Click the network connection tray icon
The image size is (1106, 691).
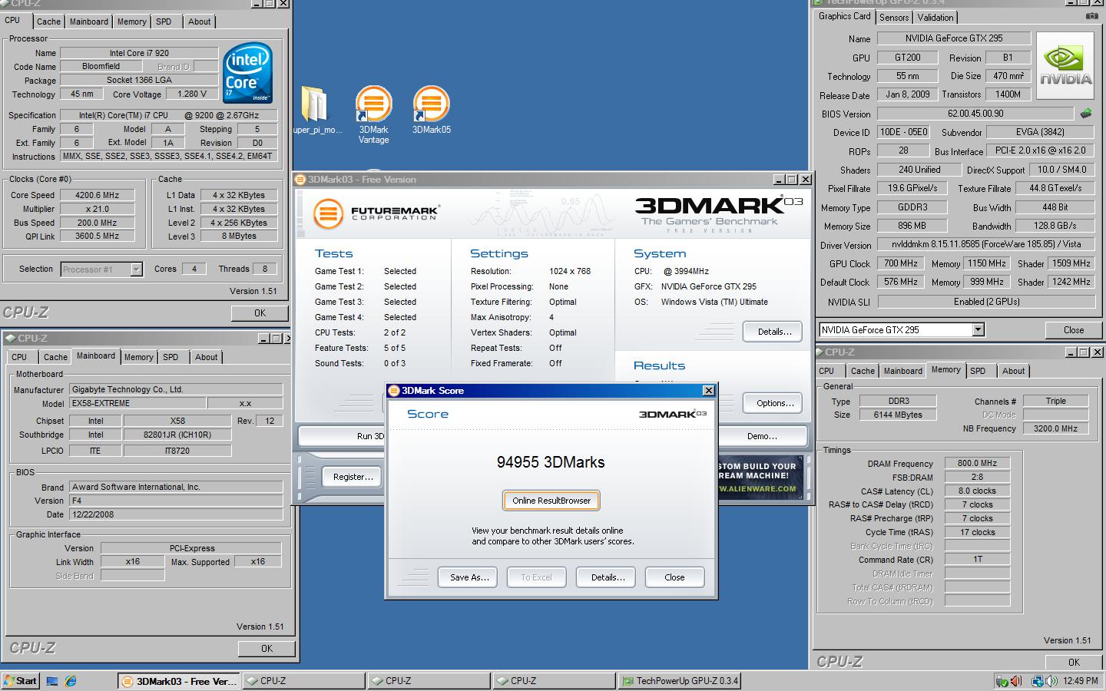(x=1038, y=681)
